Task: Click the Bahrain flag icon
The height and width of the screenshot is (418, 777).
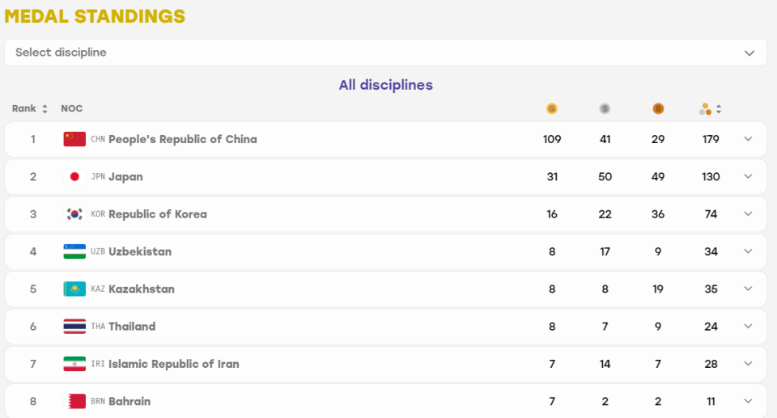Action: [74, 401]
